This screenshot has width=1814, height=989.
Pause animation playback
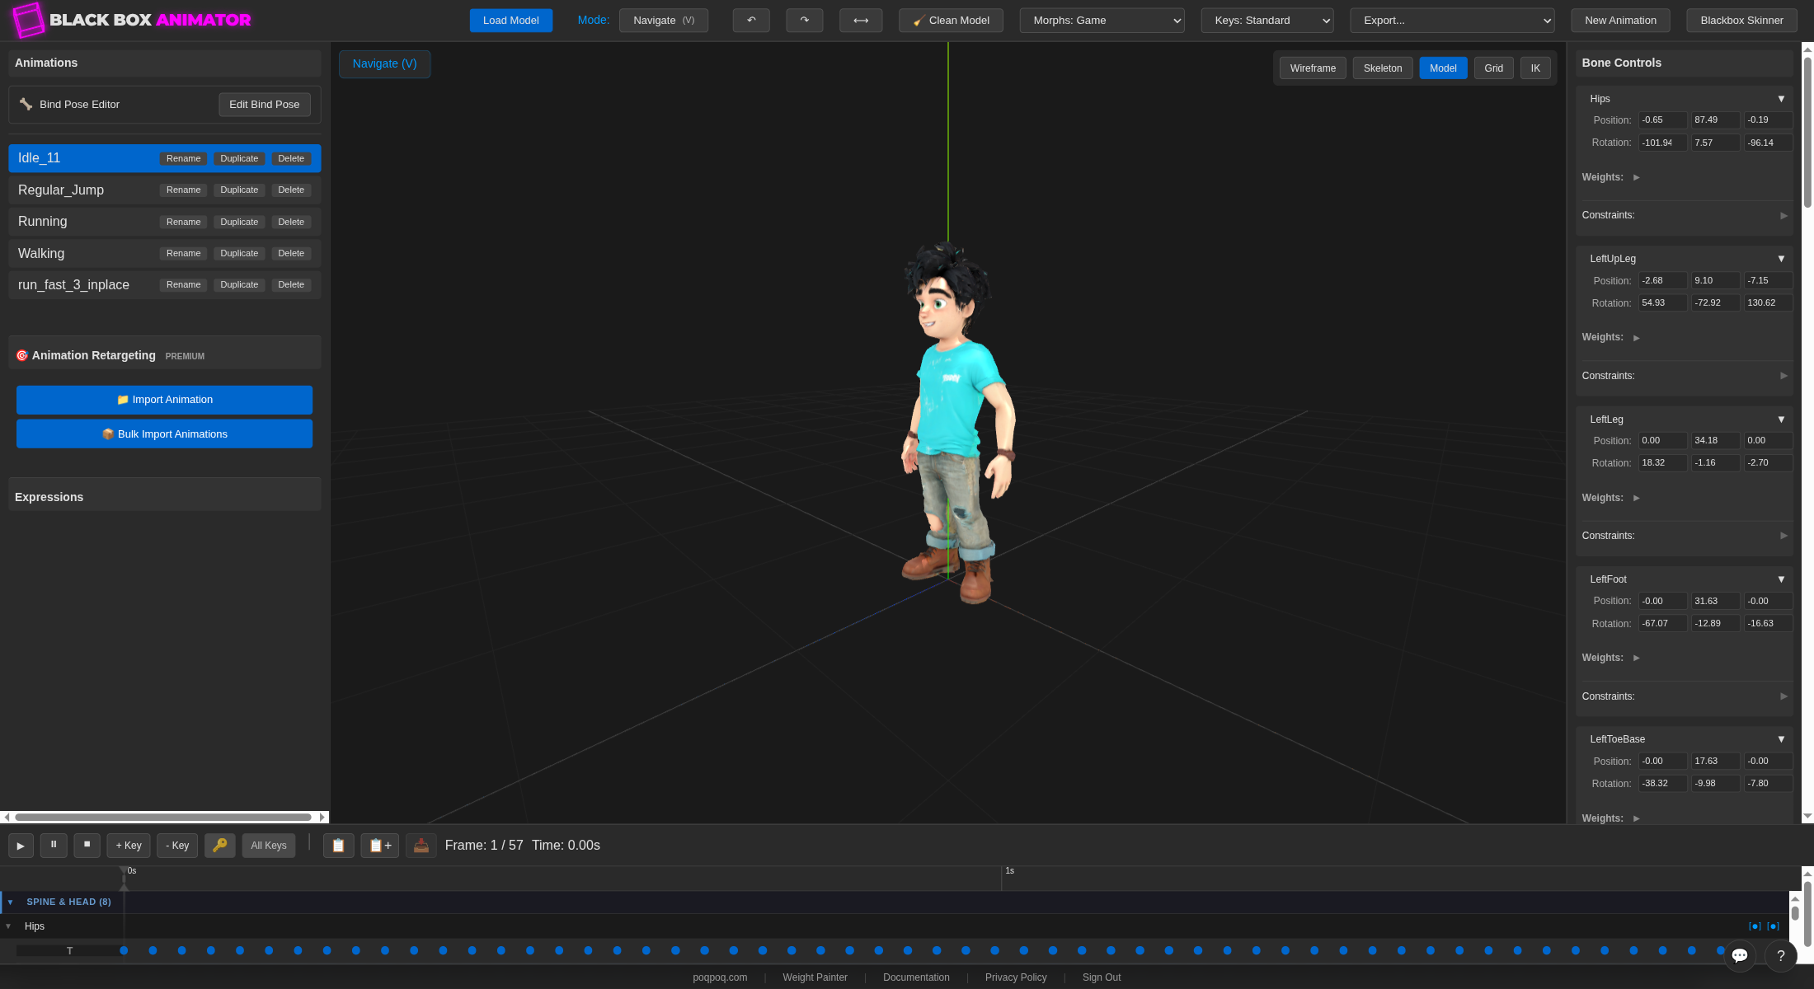[54, 846]
